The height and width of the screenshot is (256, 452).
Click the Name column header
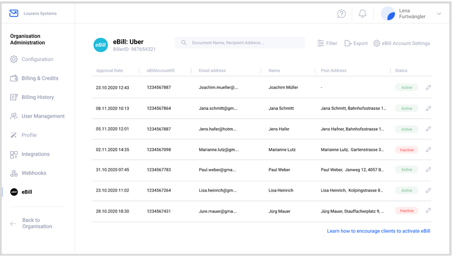click(x=274, y=70)
